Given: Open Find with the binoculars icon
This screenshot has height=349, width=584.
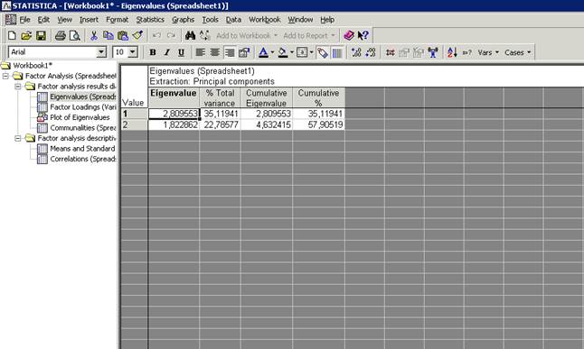Looking at the screenshot, I should click(x=190, y=36).
